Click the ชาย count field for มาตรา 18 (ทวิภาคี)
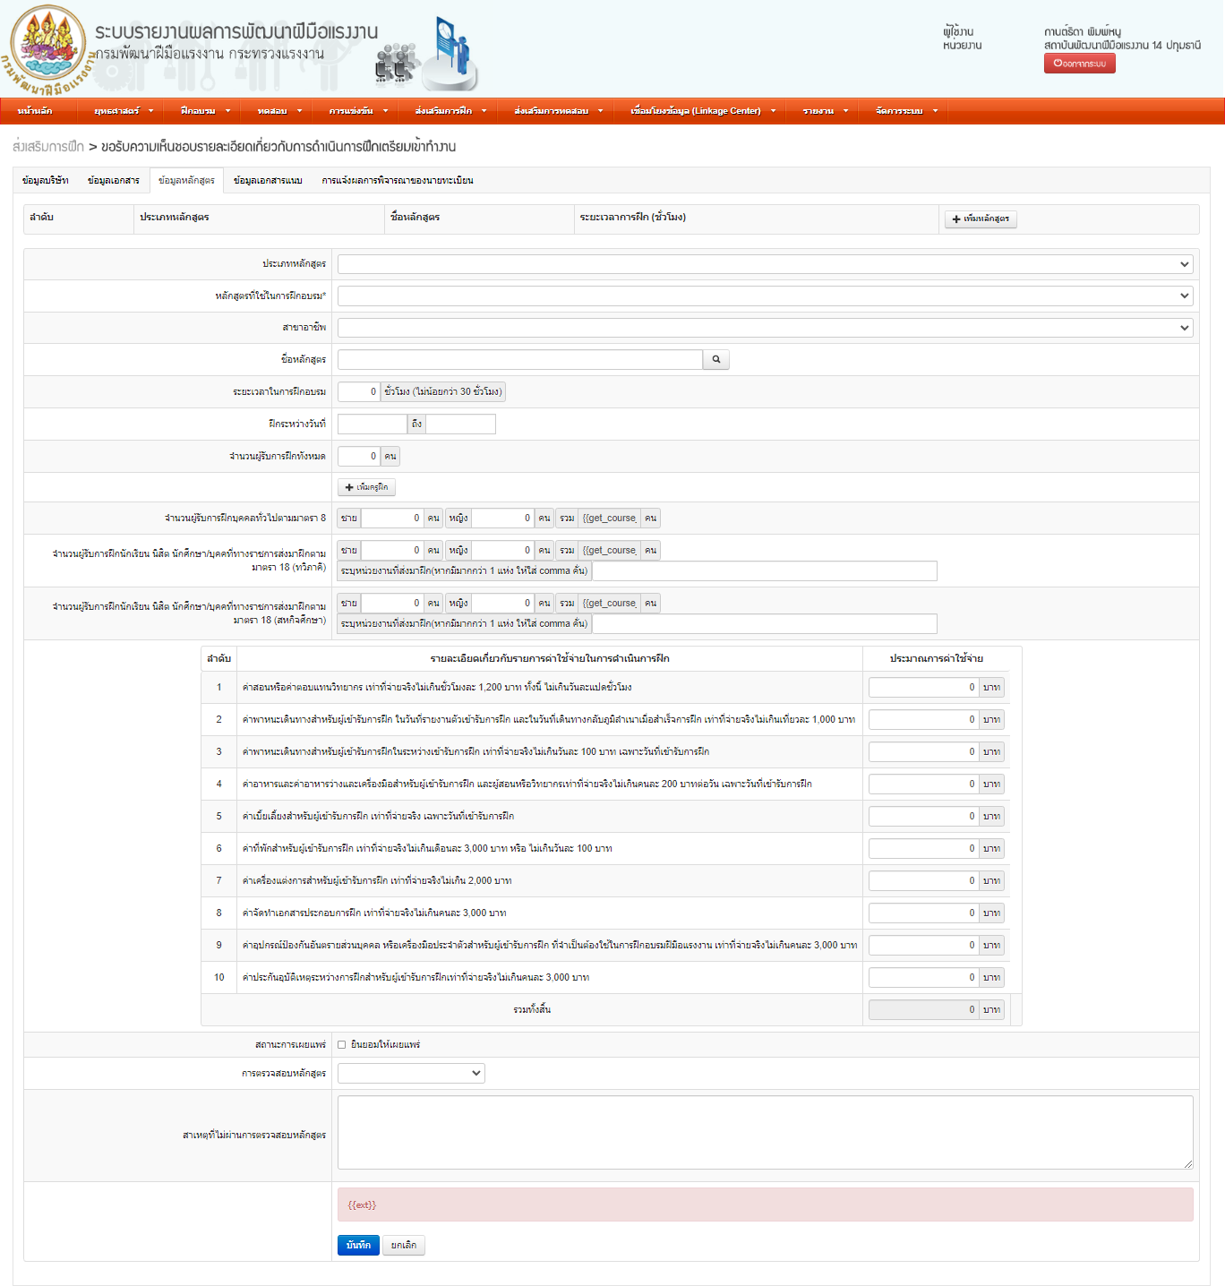The width and height of the screenshot is (1225, 1286). coord(392,550)
